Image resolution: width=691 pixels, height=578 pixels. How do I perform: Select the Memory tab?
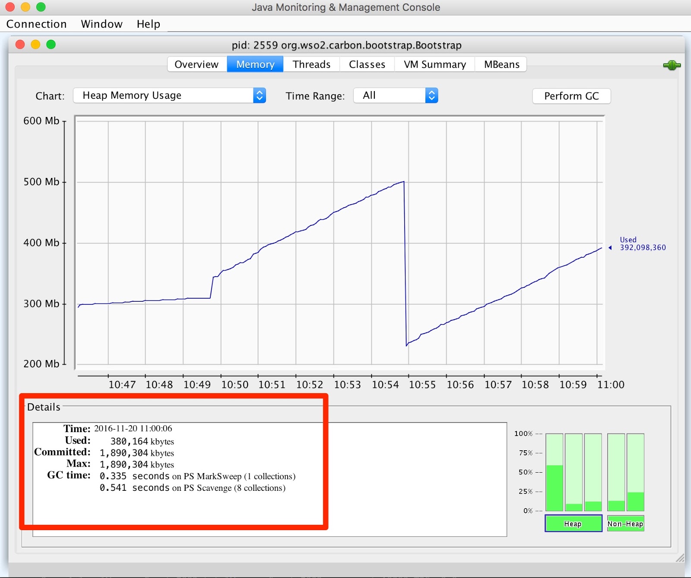click(x=255, y=64)
